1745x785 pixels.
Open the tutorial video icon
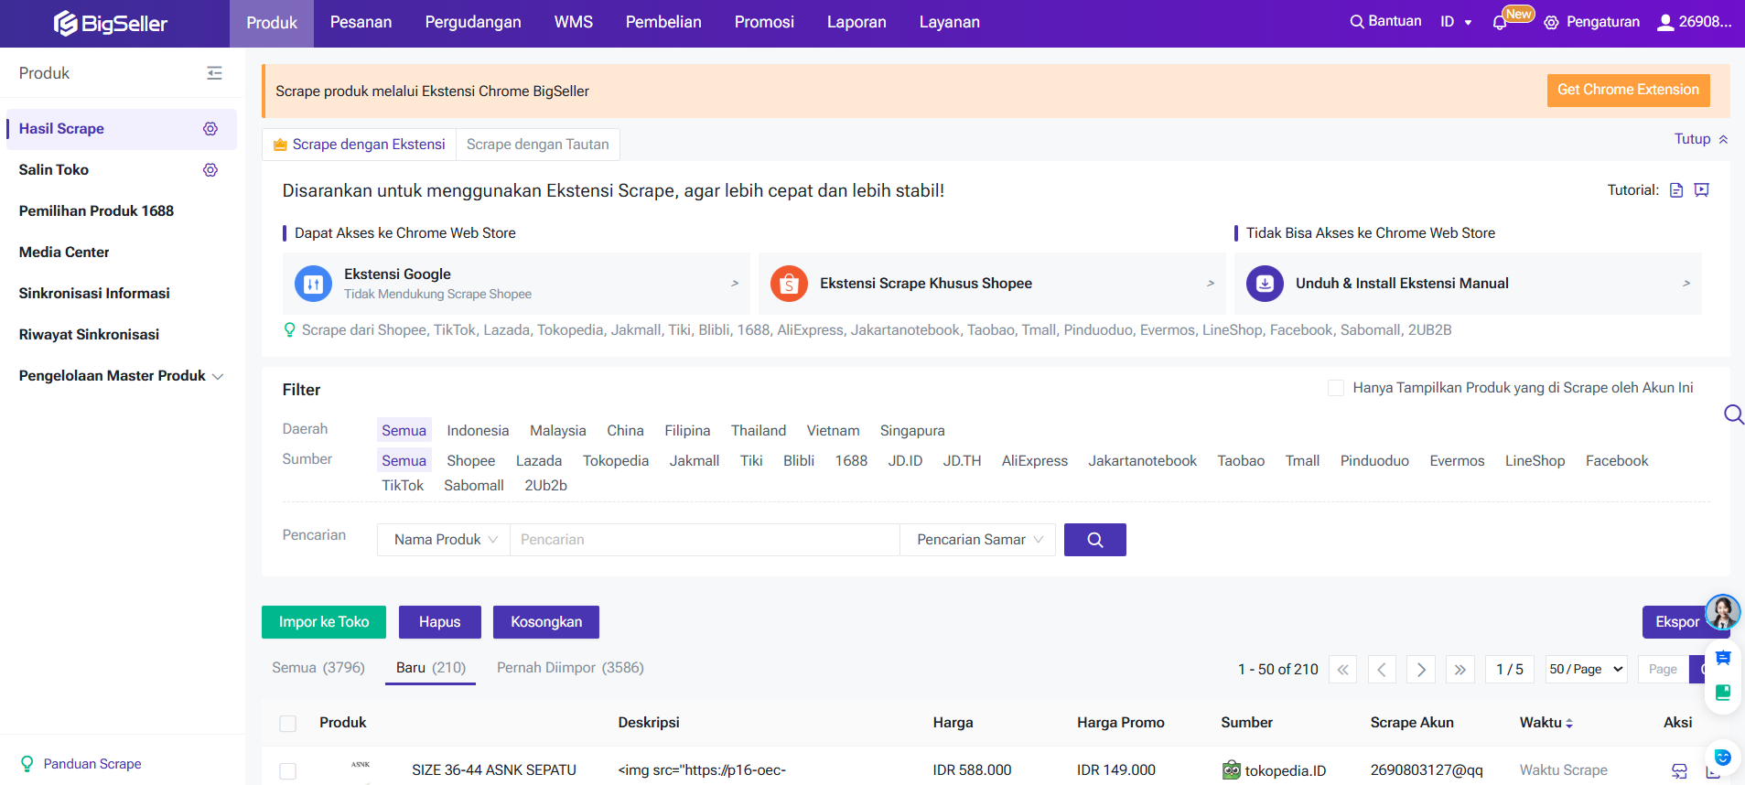point(1702,190)
